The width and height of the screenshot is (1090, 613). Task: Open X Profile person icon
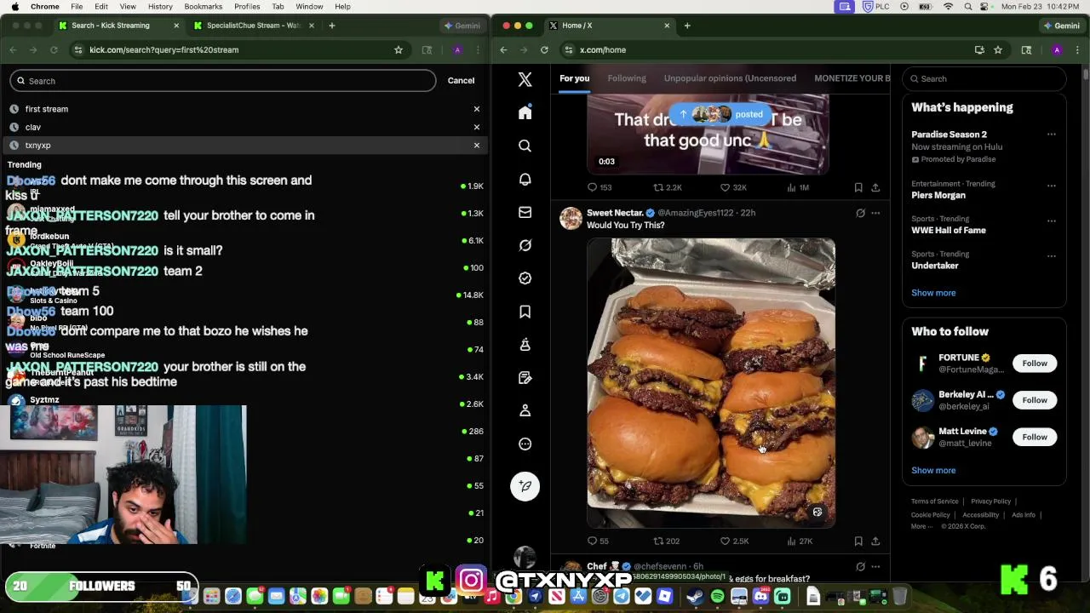pos(525,410)
